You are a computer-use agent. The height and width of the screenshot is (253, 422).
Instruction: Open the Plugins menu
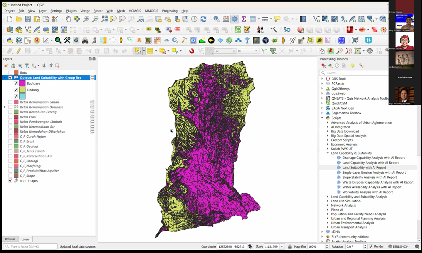click(71, 11)
